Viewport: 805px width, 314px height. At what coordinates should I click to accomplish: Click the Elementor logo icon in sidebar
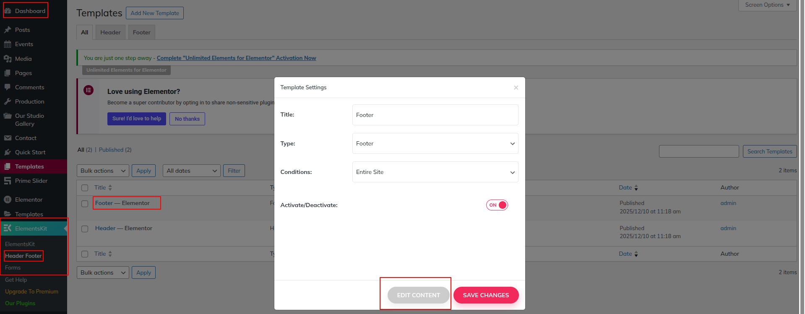pyautogui.click(x=8, y=200)
